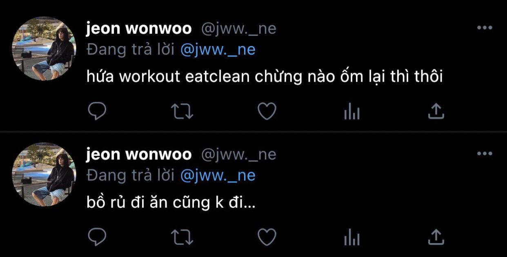Like the 'bồ rủ đi ăn' tweet
Image resolution: width=507 pixels, height=257 pixels.
click(267, 237)
